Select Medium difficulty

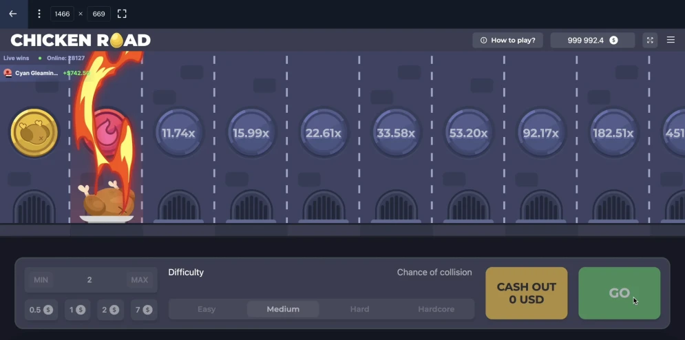point(283,309)
